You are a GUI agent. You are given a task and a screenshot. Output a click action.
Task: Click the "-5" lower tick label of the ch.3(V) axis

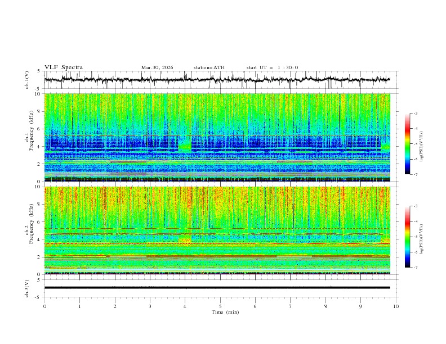[x=38, y=297]
